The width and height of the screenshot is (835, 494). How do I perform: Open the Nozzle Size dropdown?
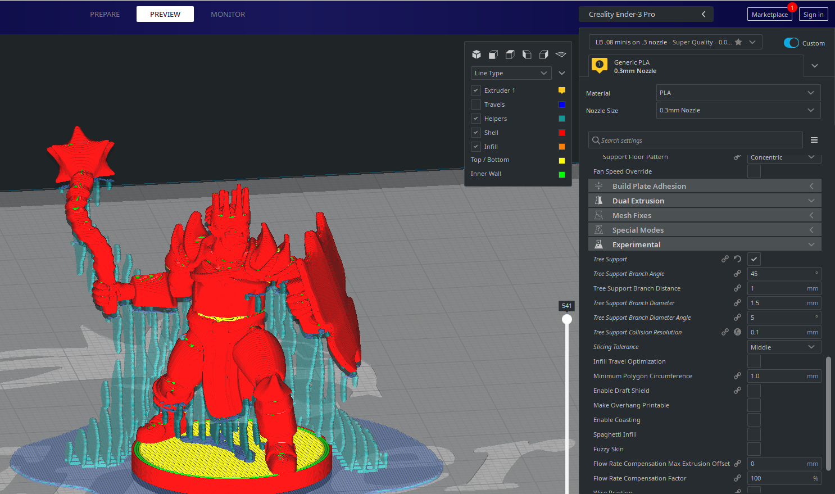738,110
